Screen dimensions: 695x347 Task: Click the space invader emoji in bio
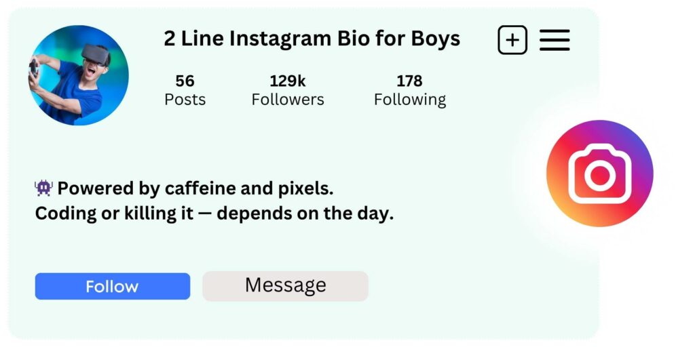43,188
